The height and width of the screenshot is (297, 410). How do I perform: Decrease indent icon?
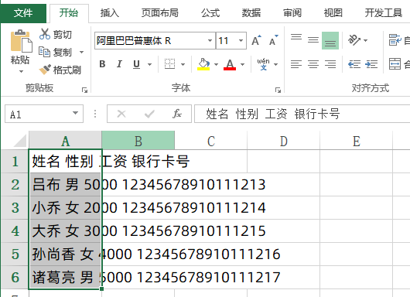[x=354, y=64]
